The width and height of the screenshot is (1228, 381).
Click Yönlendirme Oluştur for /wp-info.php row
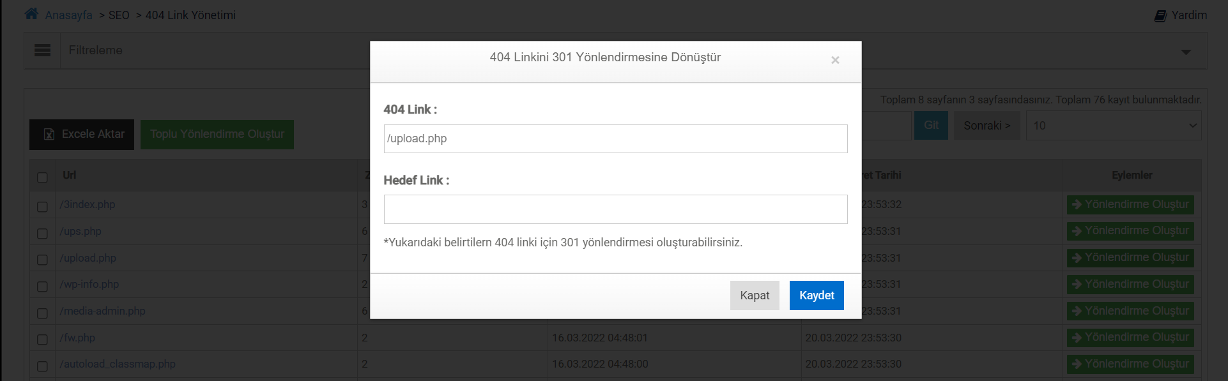[x=1130, y=285]
